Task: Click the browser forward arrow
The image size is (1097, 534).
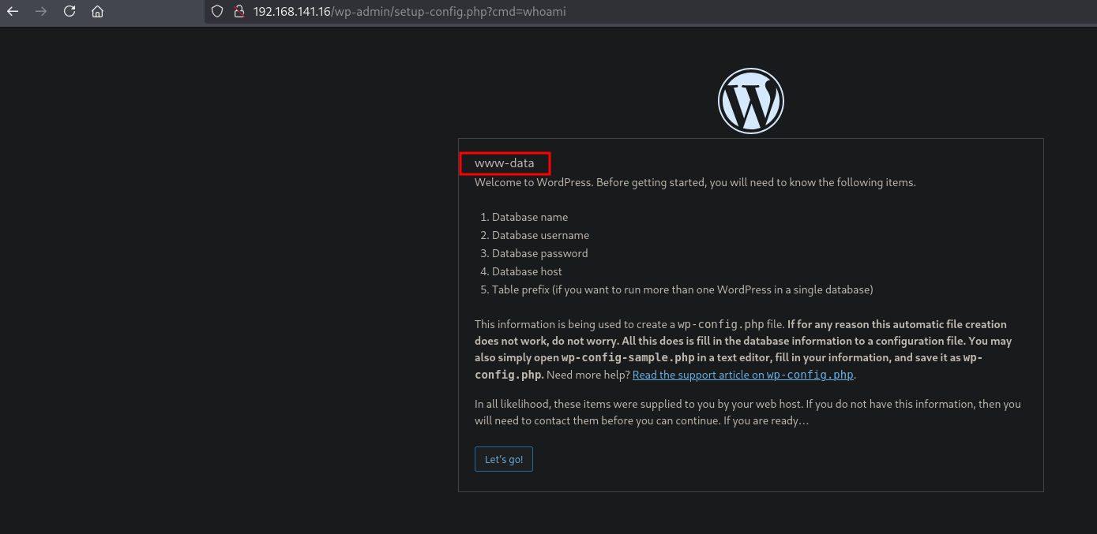Action: (x=41, y=12)
